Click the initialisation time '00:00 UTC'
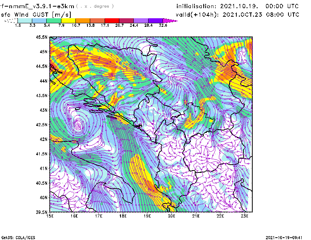311x240 pixels. click(x=282, y=6)
